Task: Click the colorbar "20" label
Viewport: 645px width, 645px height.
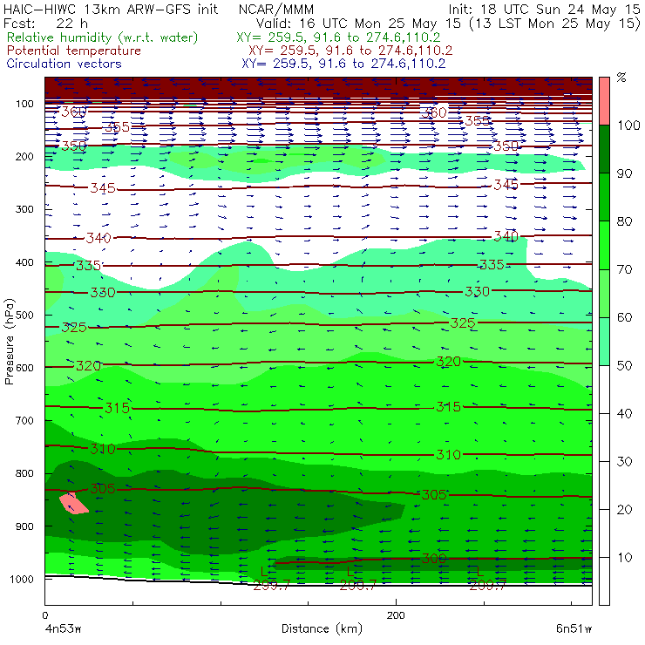Action: coord(623,510)
